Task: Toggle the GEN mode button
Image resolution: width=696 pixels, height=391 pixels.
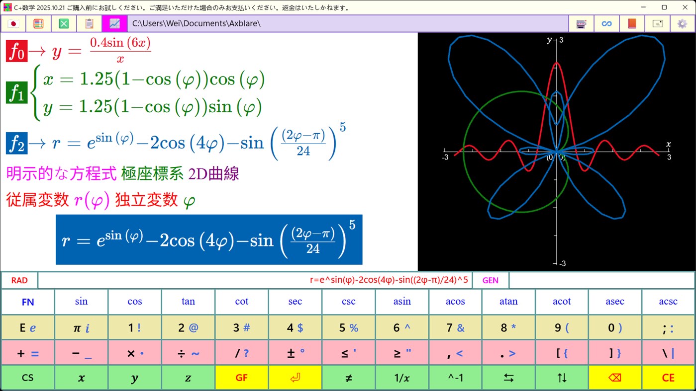Action: 491,280
